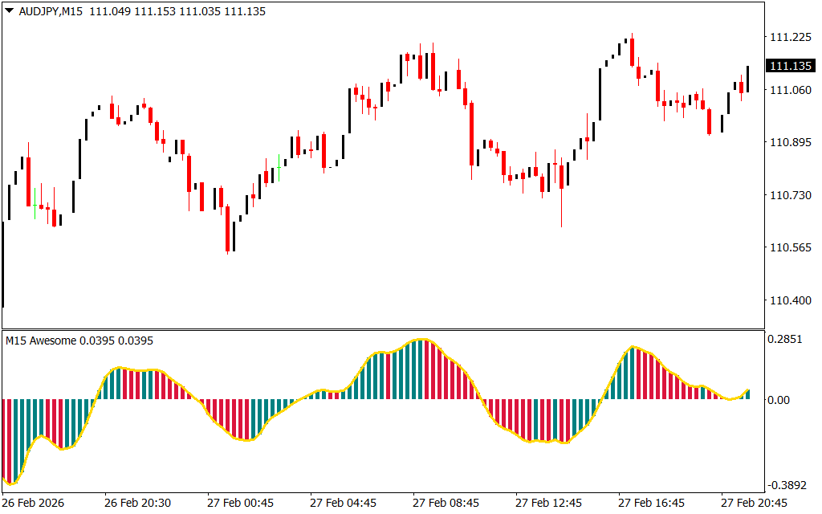Click the 27 Feb 08:45 time label
Viewport: 822px width, 514px height.
click(446, 503)
